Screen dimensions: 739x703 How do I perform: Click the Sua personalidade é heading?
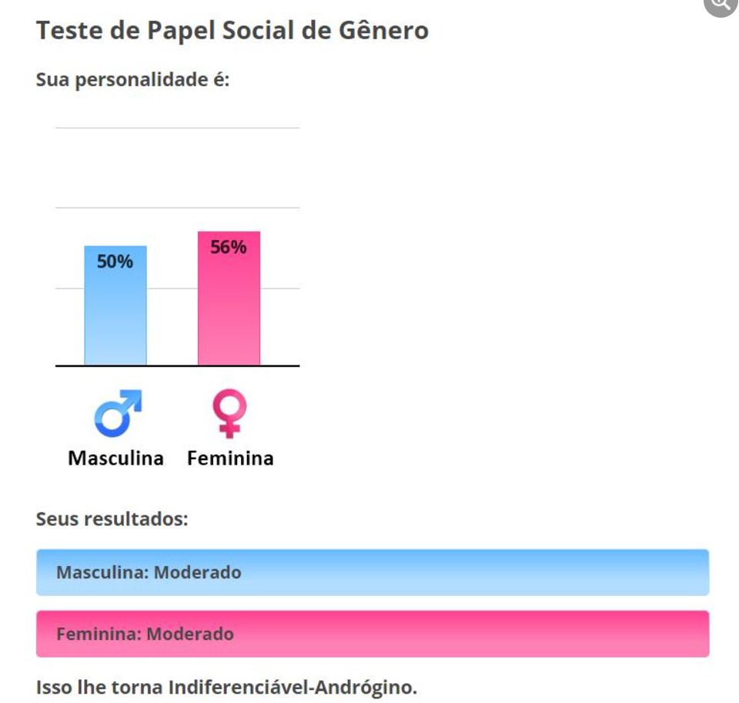[133, 79]
